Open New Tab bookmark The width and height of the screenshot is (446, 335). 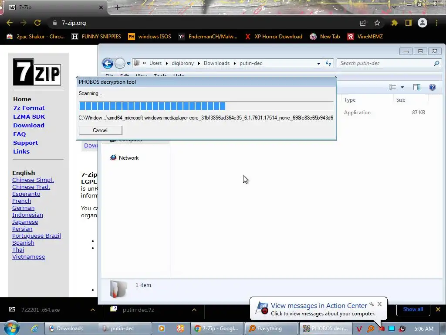click(x=325, y=37)
